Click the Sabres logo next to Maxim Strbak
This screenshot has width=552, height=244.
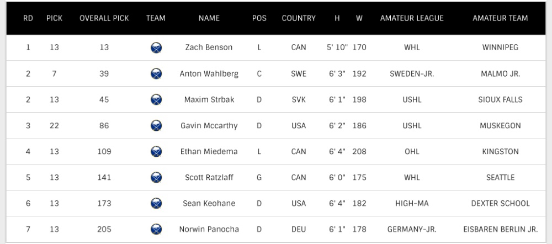(x=156, y=99)
